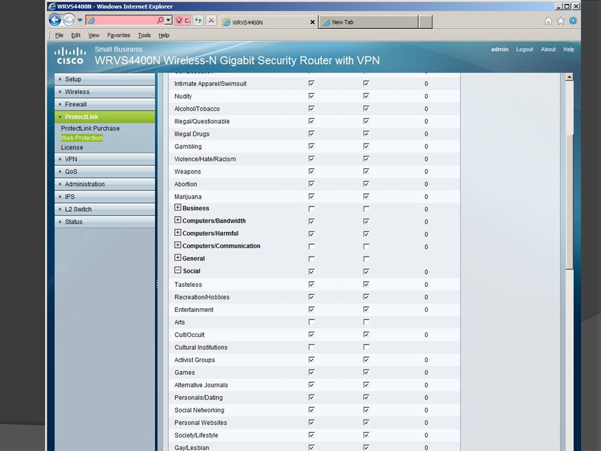Click the red X Stop loading button
Image resolution: width=601 pixels, height=451 pixels.
[211, 20]
